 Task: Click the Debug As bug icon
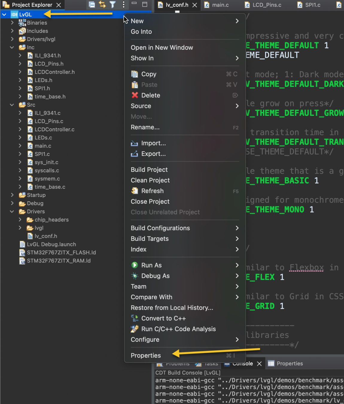(x=134, y=276)
